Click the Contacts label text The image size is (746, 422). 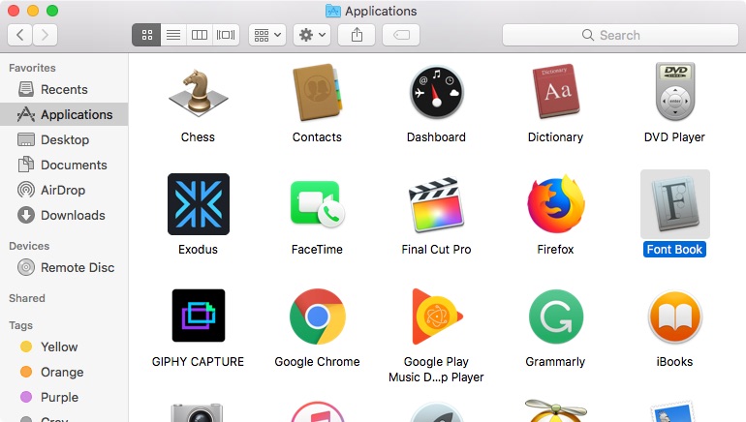pyautogui.click(x=318, y=137)
